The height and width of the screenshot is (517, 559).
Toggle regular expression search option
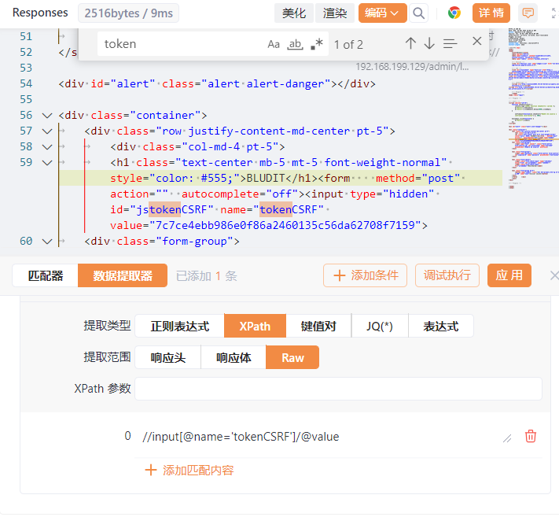coord(317,44)
